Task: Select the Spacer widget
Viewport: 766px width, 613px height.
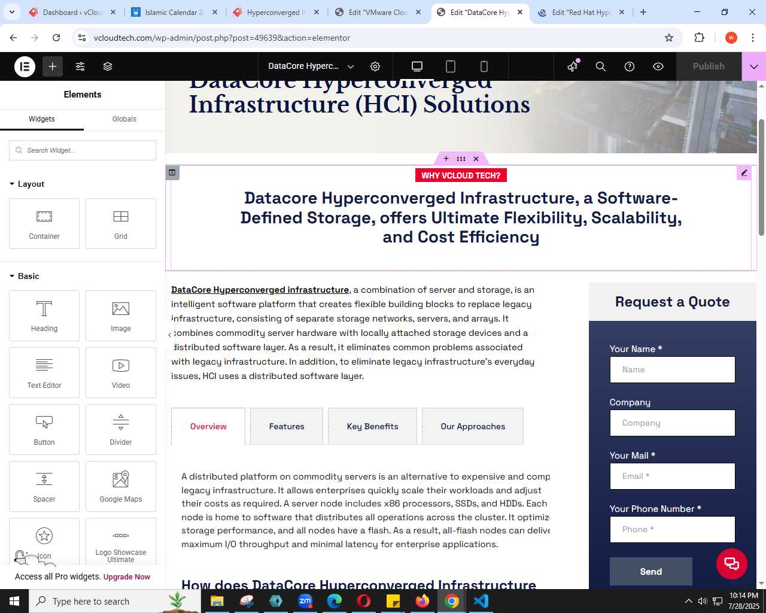Action: (x=44, y=486)
